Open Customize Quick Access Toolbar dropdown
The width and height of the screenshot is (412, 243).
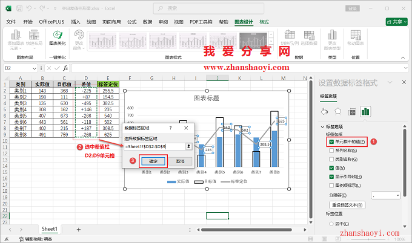[x=55, y=8]
